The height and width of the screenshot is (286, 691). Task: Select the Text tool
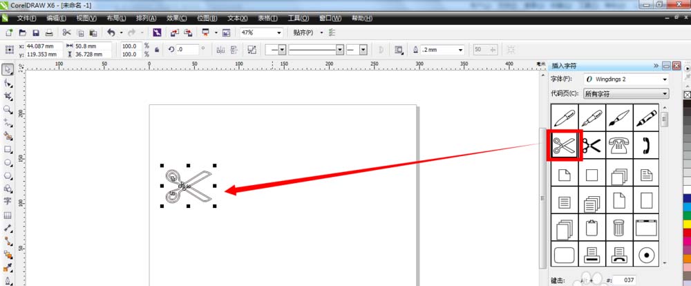coord(8,202)
